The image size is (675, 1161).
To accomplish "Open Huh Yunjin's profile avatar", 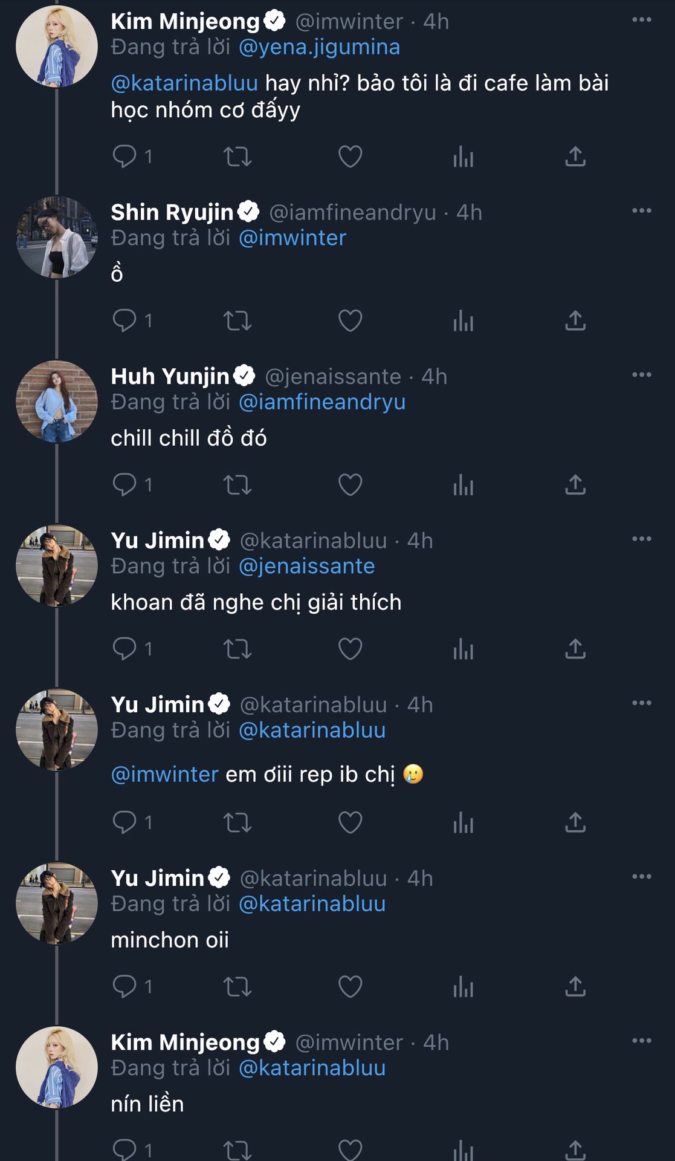I will click(x=57, y=402).
